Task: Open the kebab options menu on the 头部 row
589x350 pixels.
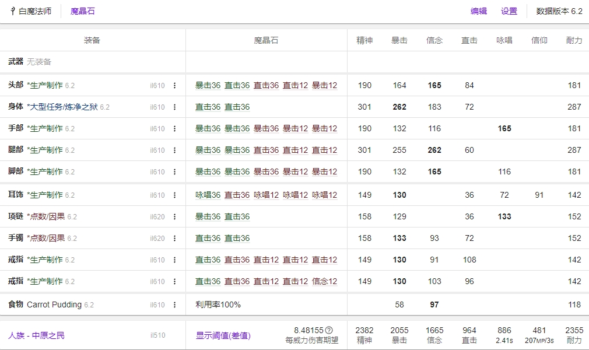Action: pyautogui.click(x=175, y=85)
